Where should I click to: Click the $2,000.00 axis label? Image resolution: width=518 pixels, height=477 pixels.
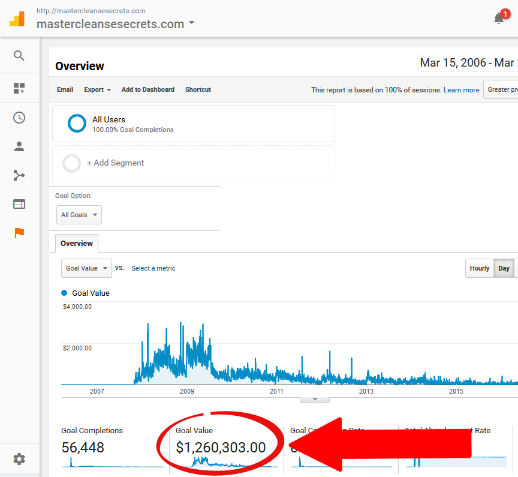(77, 348)
